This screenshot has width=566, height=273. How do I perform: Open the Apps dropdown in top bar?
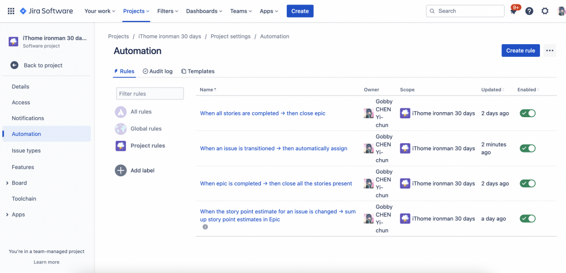coord(269,11)
